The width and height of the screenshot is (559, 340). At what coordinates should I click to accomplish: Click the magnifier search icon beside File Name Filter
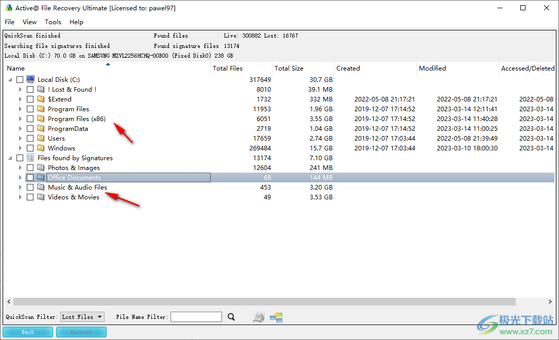coord(231,317)
